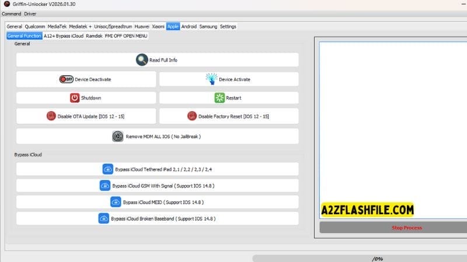The height and width of the screenshot is (262, 467).
Task: Open the FMI OFF OPEN MENU sub-tab
Action: click(126, 36)
